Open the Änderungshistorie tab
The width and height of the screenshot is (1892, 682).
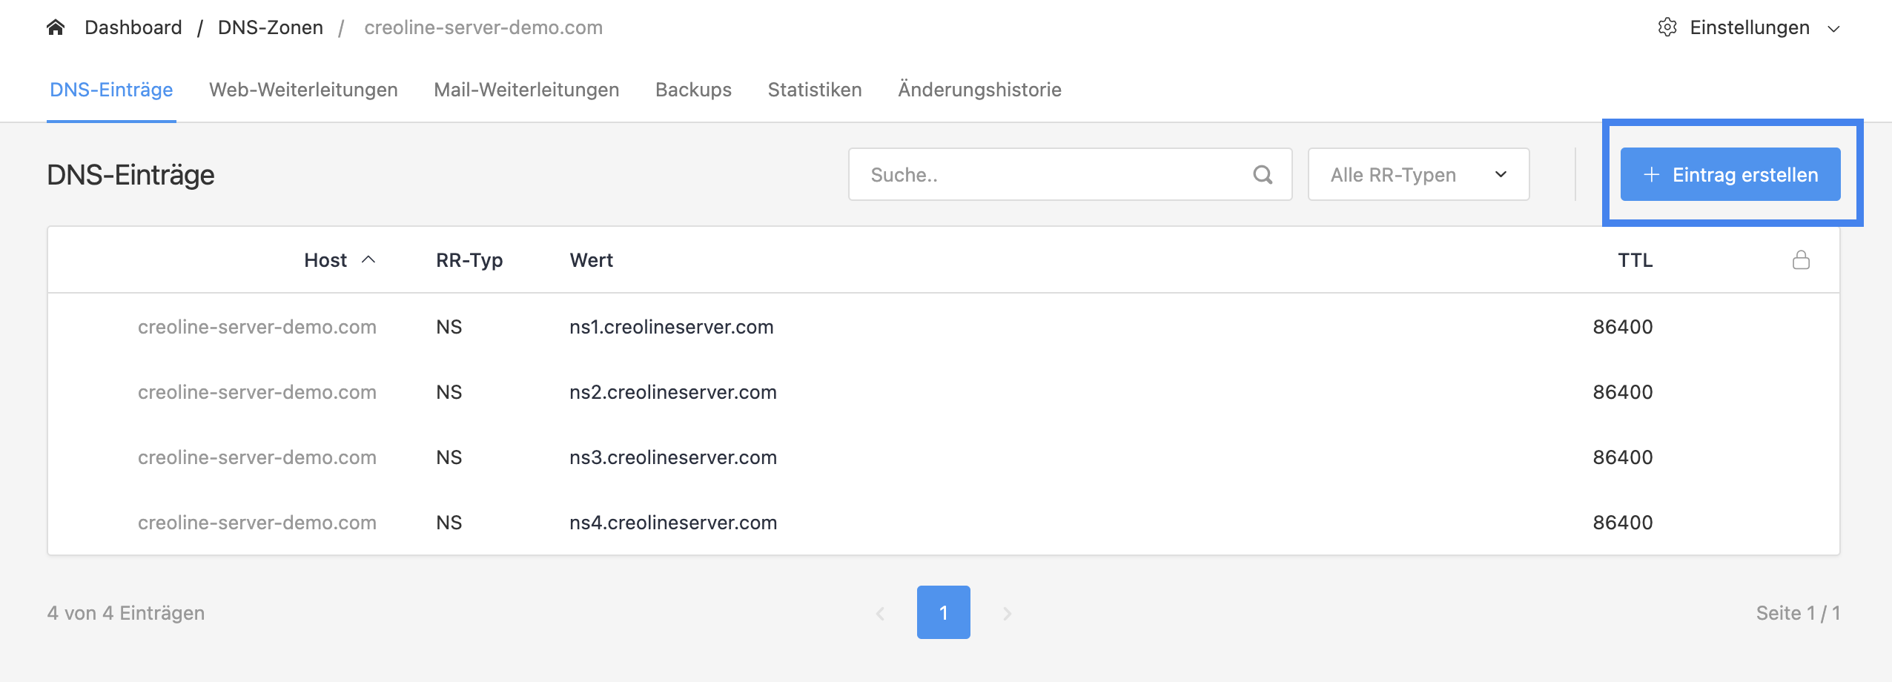[979, 90]
